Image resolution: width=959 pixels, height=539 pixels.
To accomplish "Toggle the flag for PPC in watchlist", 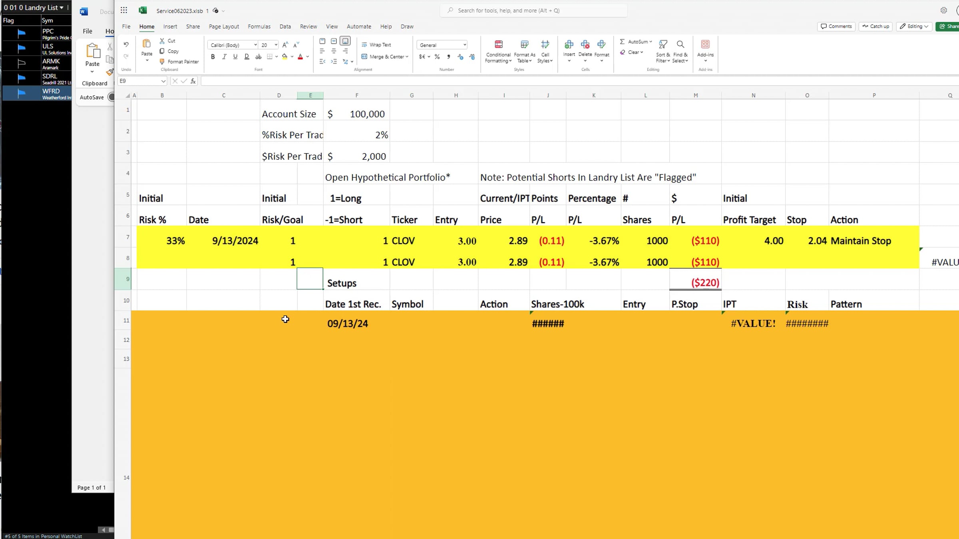I will coord(22,34).
